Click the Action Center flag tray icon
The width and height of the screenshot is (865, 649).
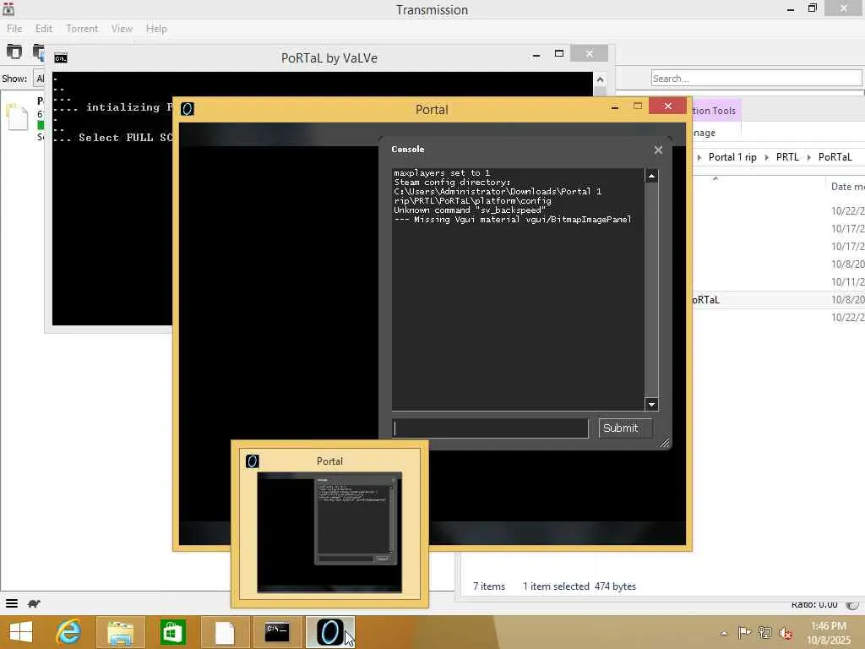(744, 632)
